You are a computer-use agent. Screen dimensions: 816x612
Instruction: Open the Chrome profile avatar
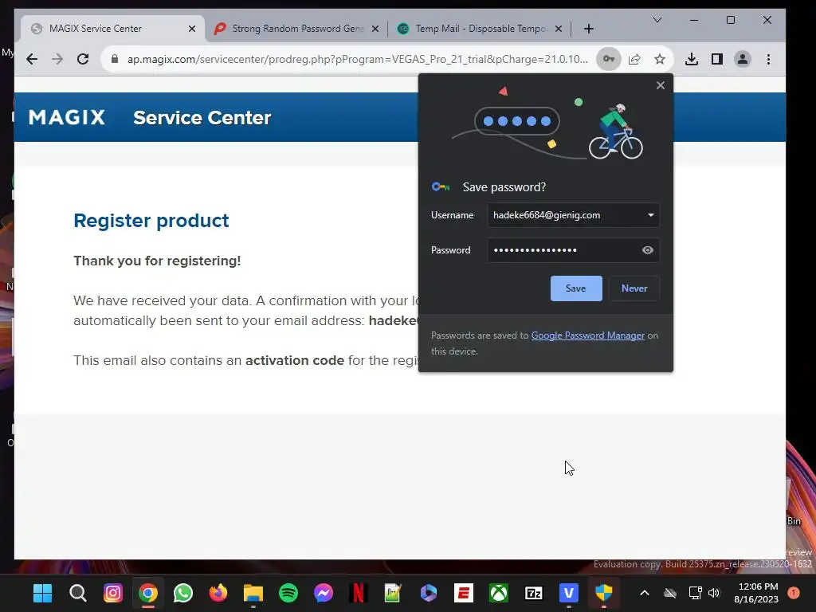[743, 59]
